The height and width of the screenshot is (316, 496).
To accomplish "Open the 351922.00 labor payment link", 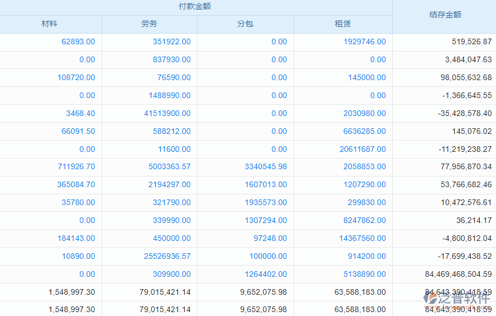I will pos(172,42).
